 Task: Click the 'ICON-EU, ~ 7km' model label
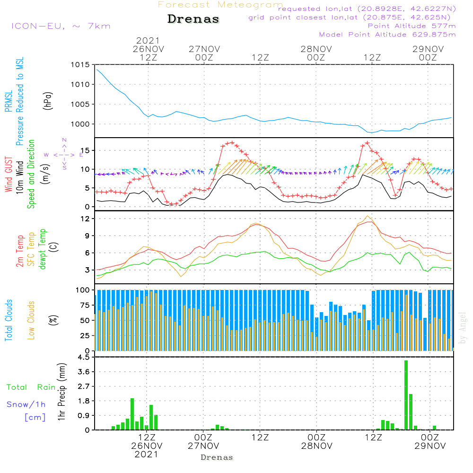coord(61,26)
